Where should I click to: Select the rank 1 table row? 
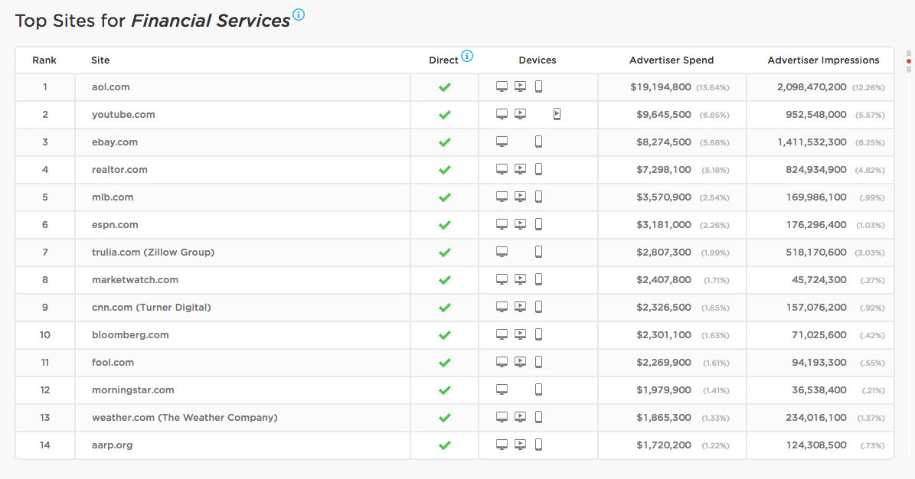tap(306, 86)
